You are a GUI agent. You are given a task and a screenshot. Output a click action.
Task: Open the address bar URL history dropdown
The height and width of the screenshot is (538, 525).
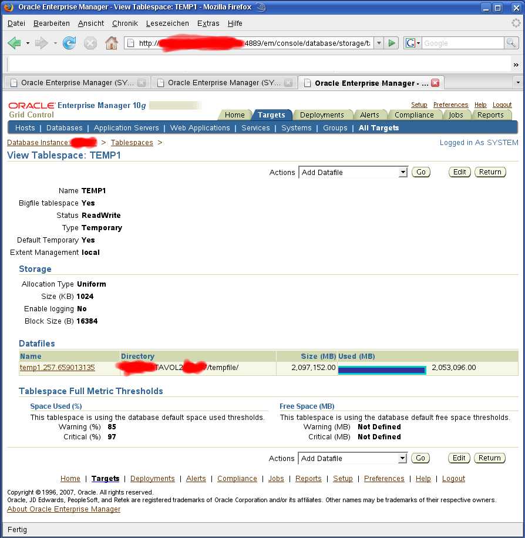[x=379, y=43]
